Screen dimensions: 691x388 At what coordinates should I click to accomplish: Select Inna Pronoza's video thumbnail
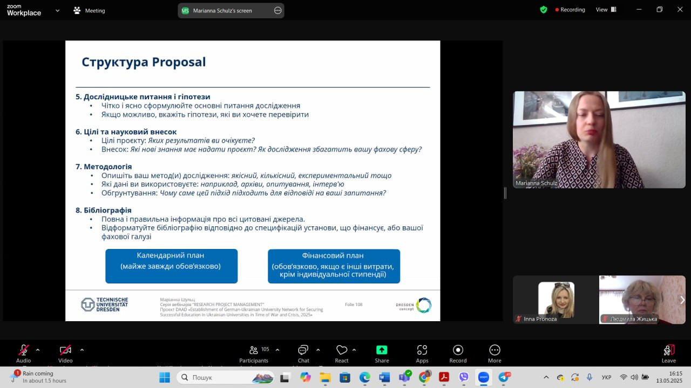pos(556,300)
